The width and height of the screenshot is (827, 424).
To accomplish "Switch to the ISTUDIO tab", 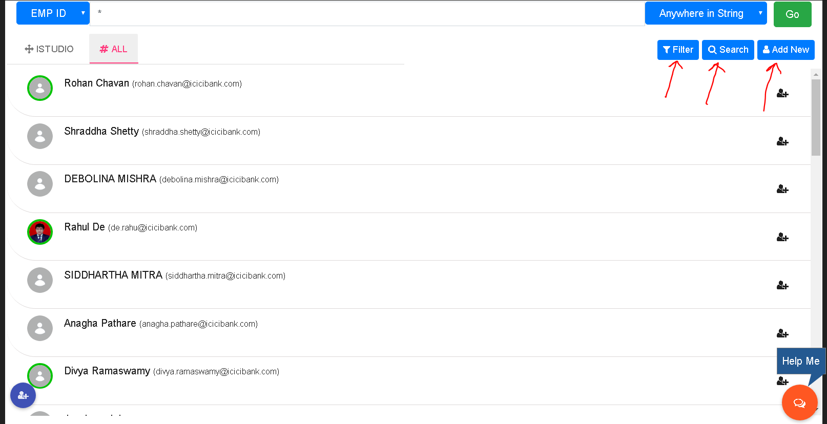I will point(49,49).
